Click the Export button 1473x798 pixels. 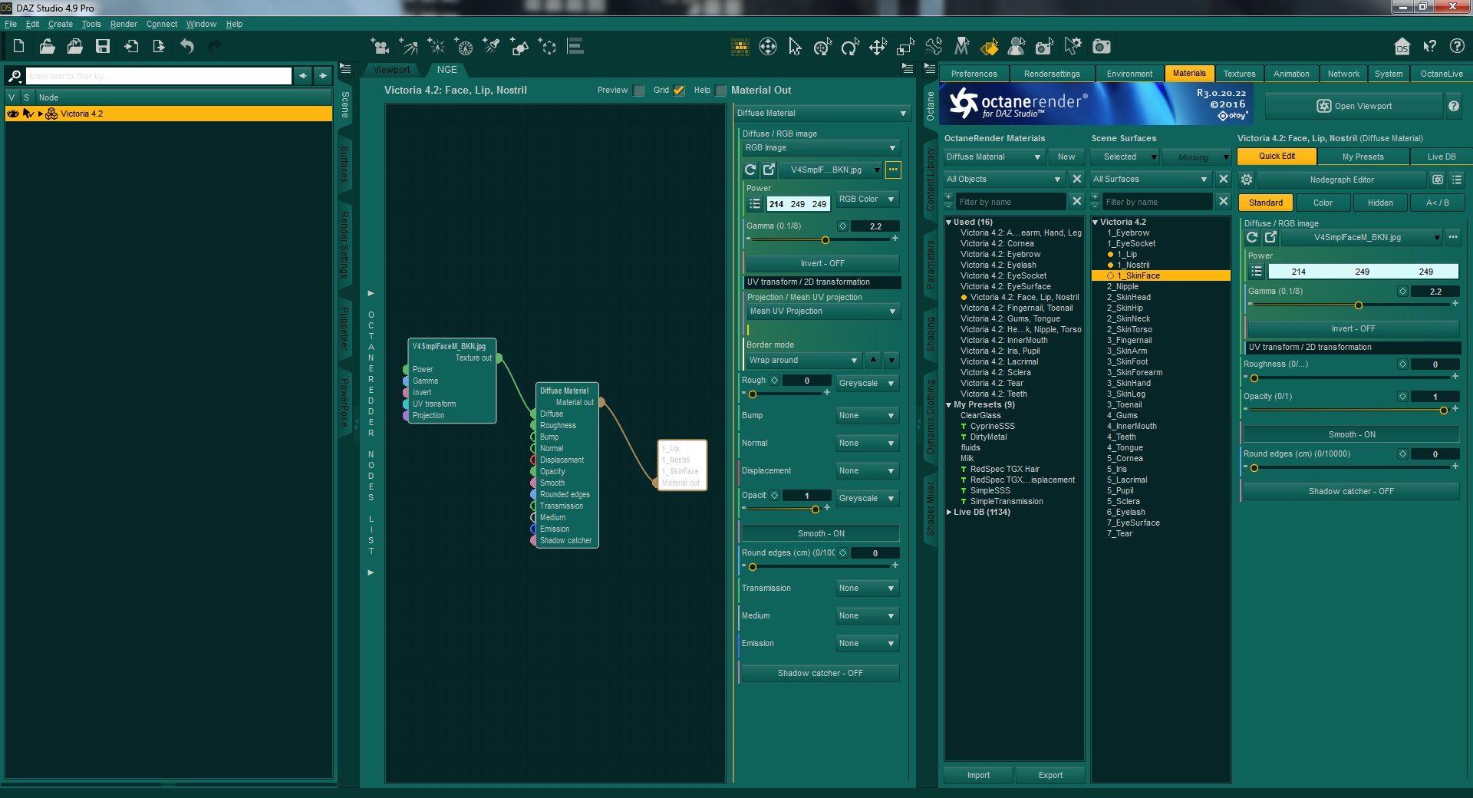click(x=1050, y=775)
